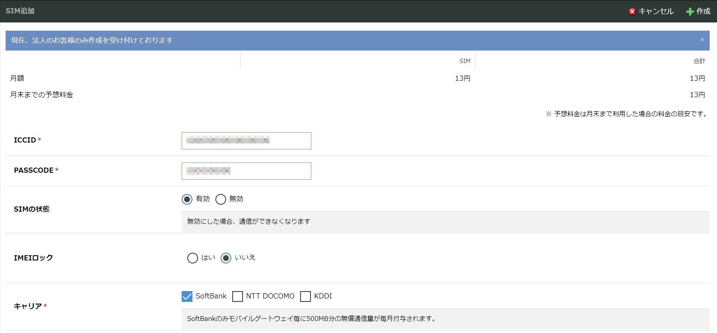Choose いいえ for IMEIロック
Image resolution: width=717 pixels, height=333 pixels.
pyautogui.click(x=226, y=258)
